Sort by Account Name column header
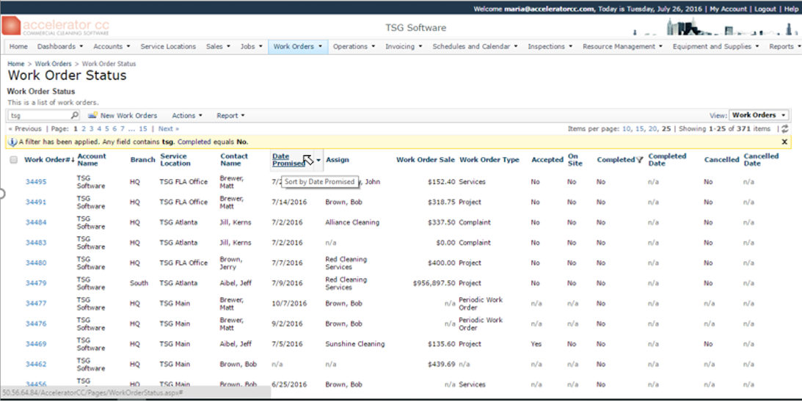The height and width of the screenshot is (402, 802). 92,160
